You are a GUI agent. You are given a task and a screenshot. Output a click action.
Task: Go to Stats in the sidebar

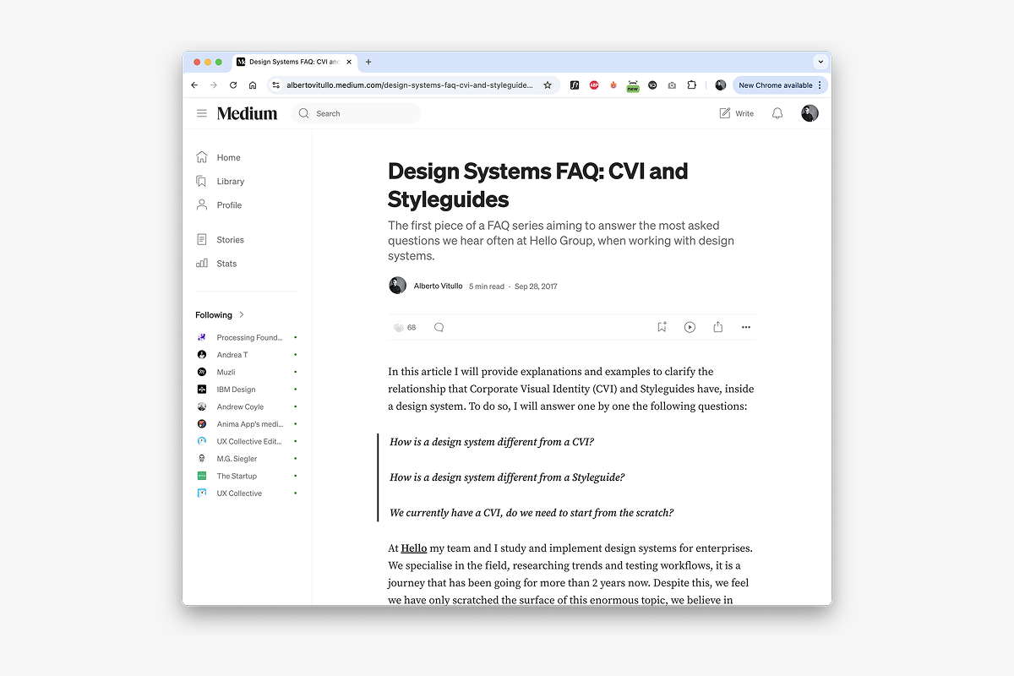pos(226,264)
